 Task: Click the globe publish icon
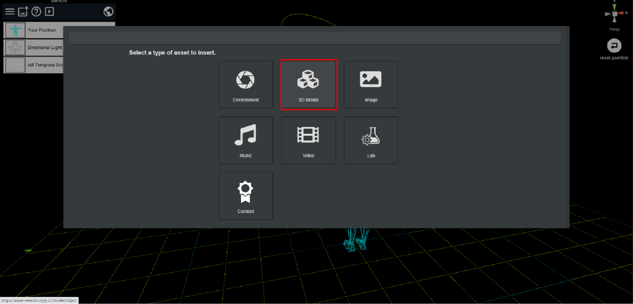pyautogui.click(x=108, y=12)
